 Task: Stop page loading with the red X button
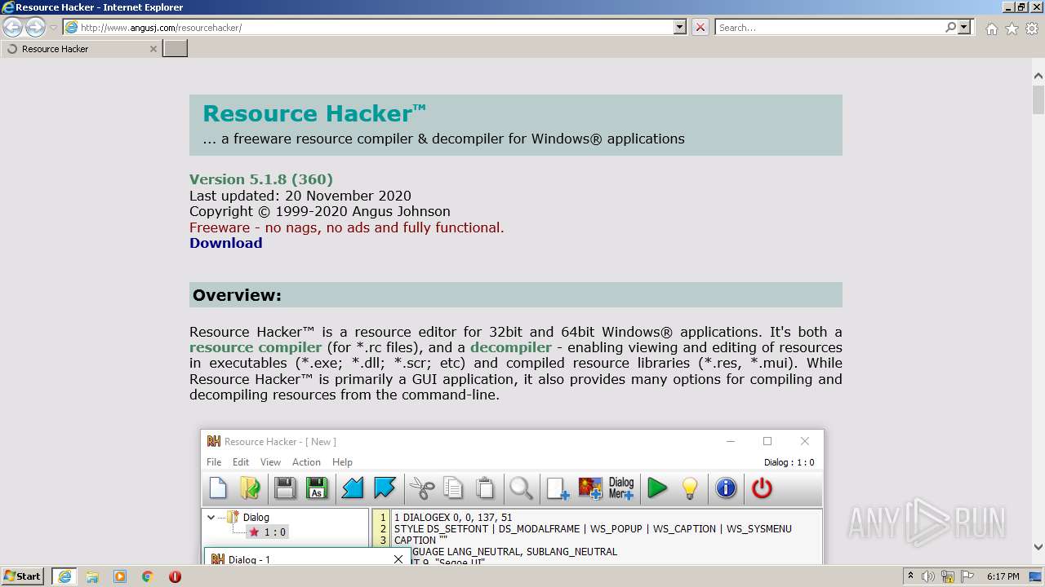(700, 27)
